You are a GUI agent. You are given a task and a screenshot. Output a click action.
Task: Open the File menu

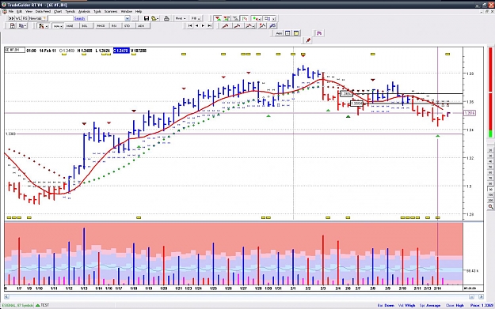click(x=11, y=11)
